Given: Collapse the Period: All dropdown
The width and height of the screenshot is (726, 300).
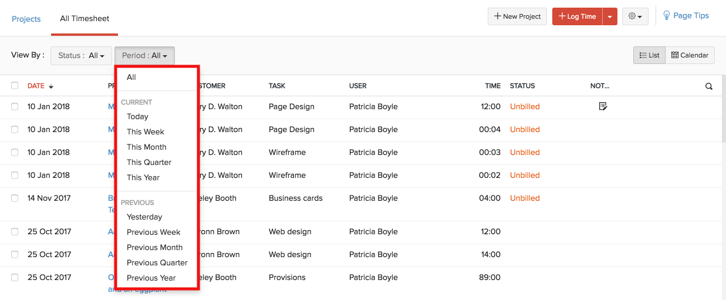Looking at the screenshot, I should point(144,56).
